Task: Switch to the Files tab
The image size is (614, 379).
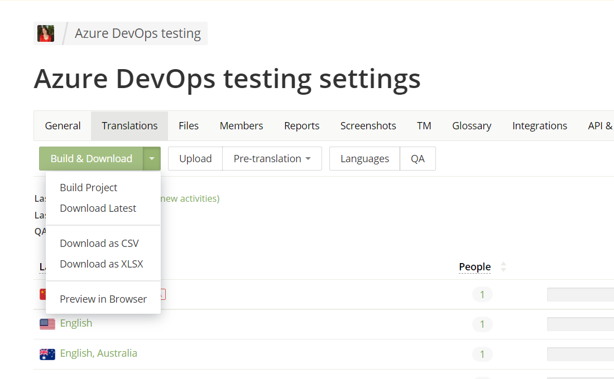Action: (189, 126)
